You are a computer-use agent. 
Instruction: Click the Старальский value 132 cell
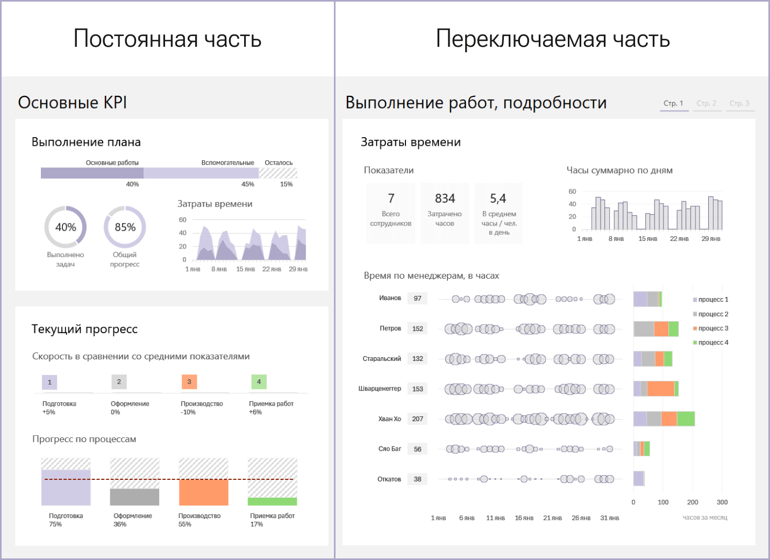(x=417, y=359)
